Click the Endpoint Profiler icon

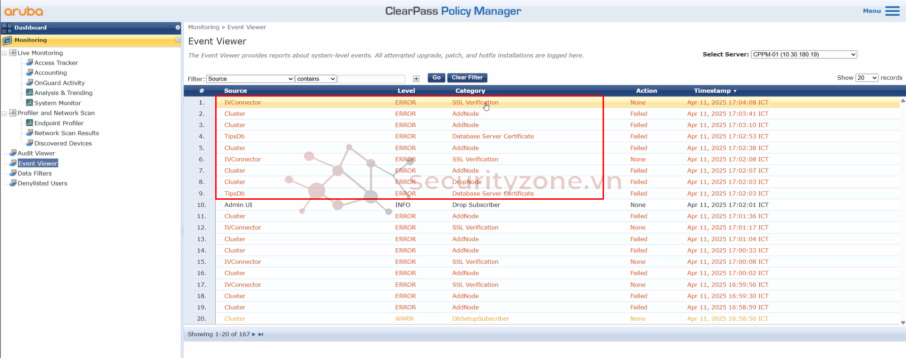pos(29,122)
